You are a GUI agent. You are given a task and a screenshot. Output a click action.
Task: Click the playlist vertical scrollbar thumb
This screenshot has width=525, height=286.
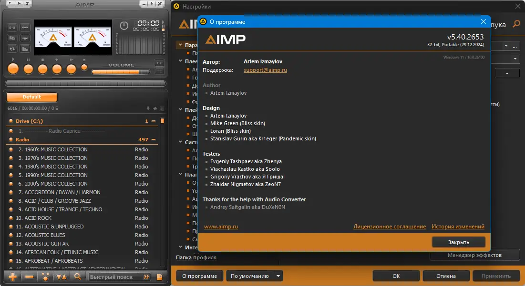[x=163, y=120]
